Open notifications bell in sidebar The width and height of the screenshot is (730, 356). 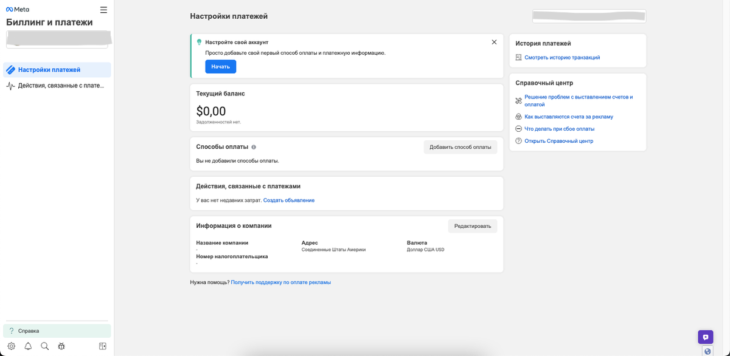[28, 346]
